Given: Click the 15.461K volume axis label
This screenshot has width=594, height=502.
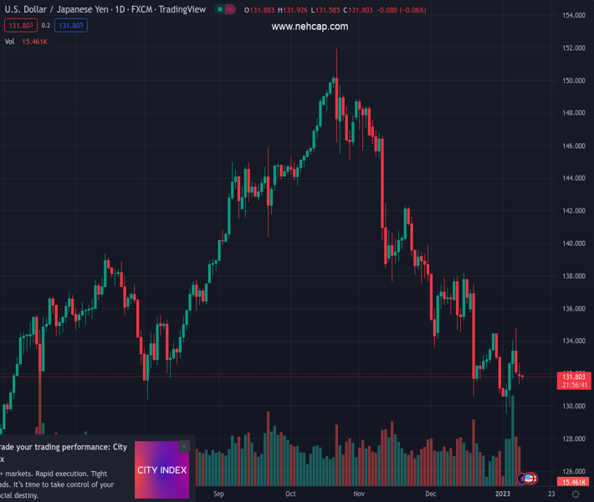Looking at the screenshot, I should (x=572, y=483).
